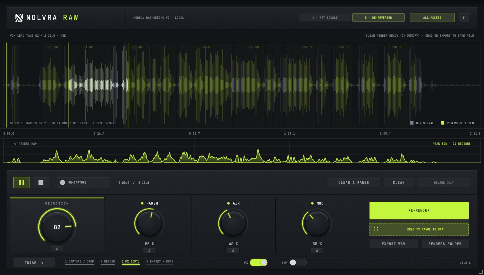Screen dimensions: 484x275
Task: Click the playback time readout 0:00.9
Action: (124, 183)
